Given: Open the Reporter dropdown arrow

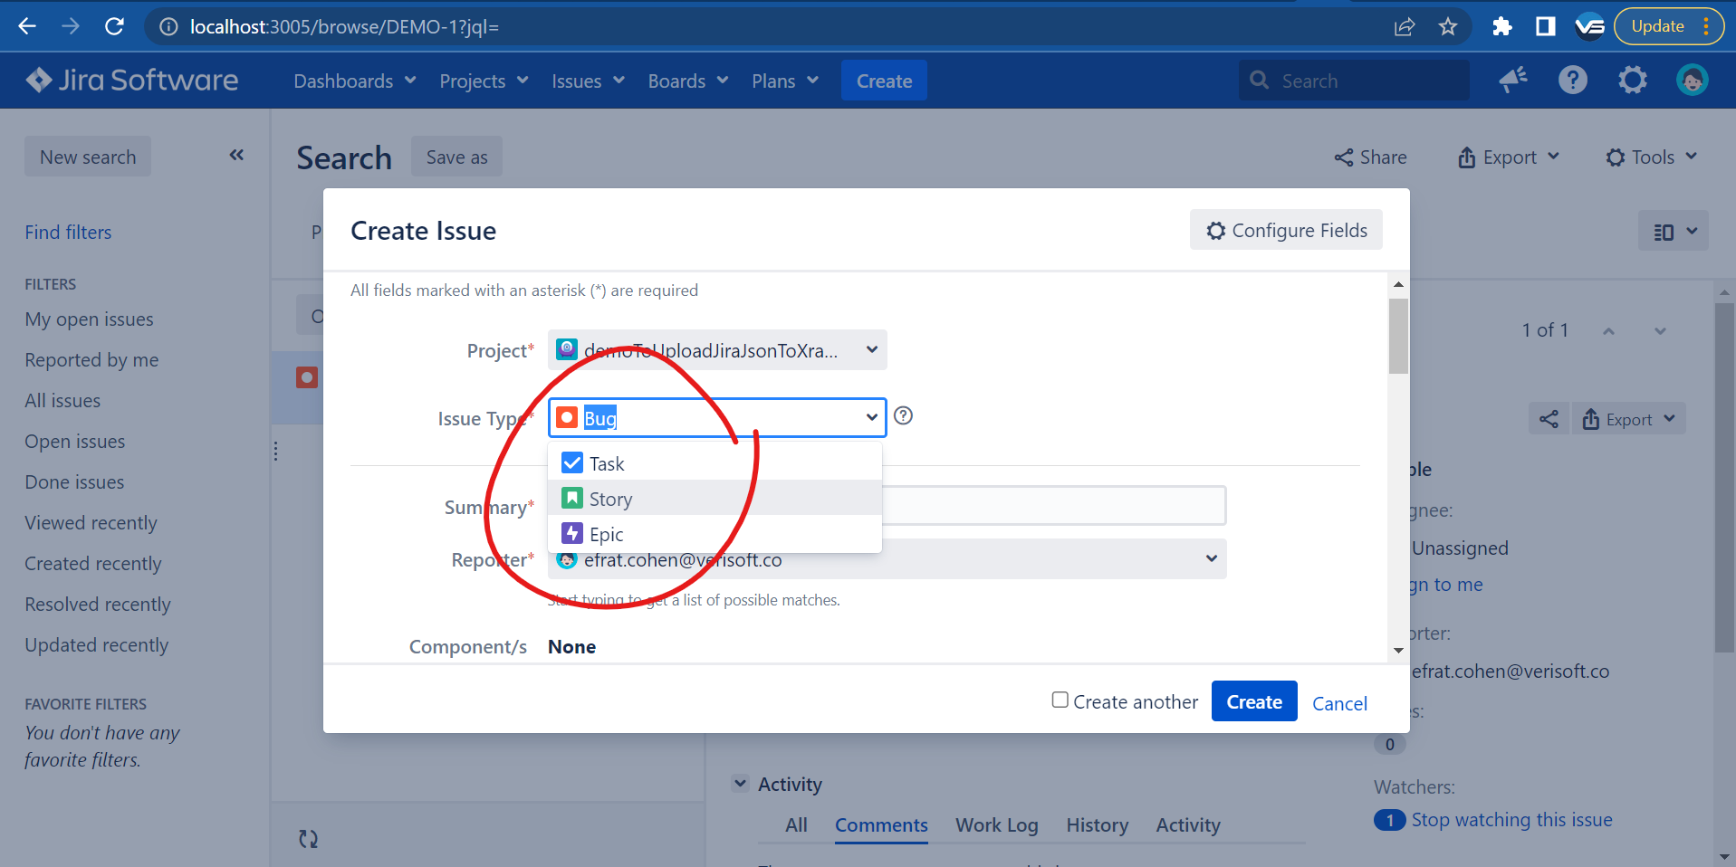Looking at the screenshot, I should pos(1211,558).
